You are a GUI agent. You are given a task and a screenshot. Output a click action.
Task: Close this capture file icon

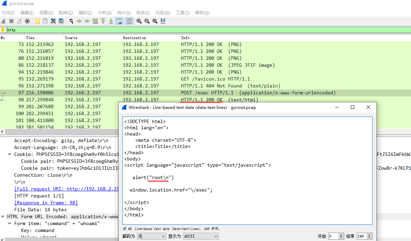point(53,21)
